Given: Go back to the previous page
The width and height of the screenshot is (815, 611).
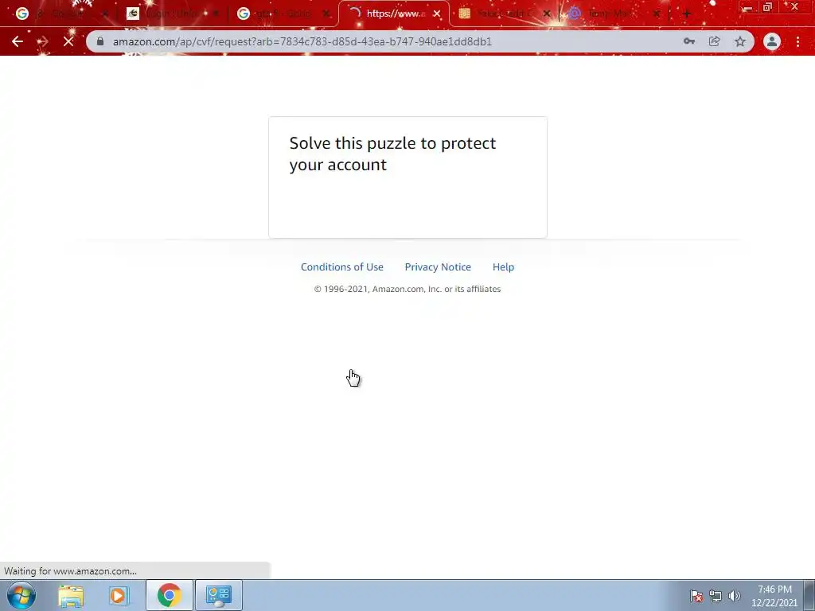Looking at the screenshot, I should point(18,41).
